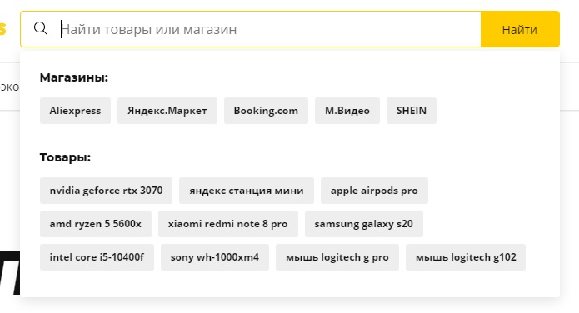Open the Booking.com store suggestion
Screen dimensions: 579x313
pyautogui.click(x=266, y=111)
